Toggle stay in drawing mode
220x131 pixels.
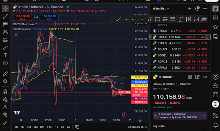point(5,100)
